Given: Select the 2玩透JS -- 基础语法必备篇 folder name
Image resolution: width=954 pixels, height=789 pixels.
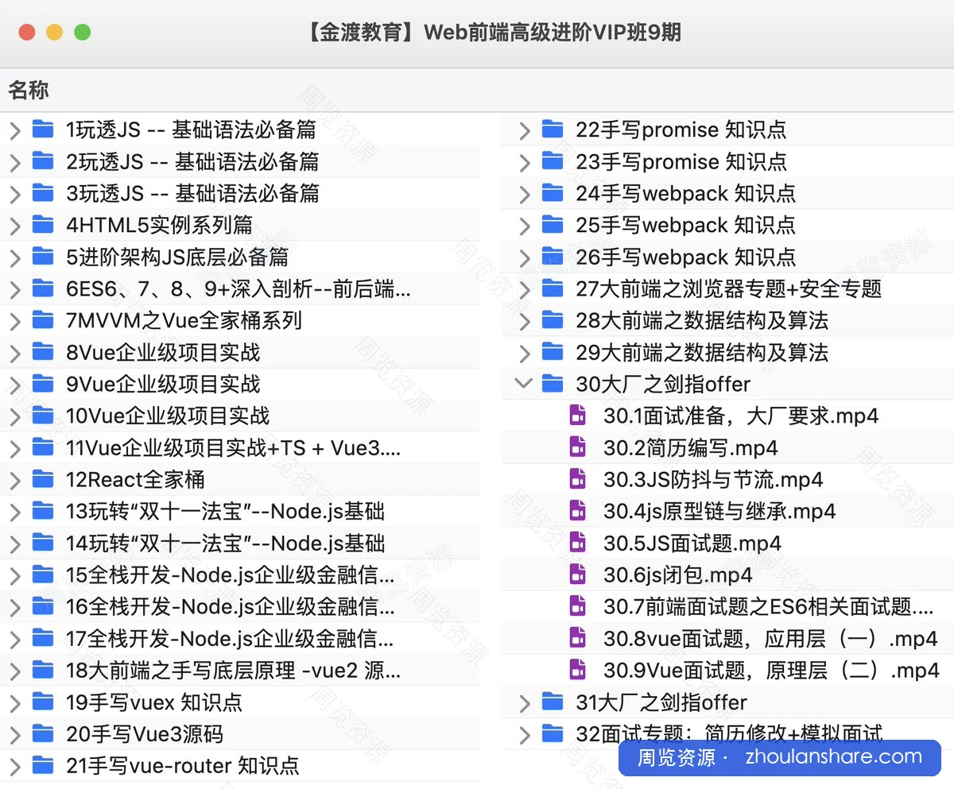Looking at the screenshot, I should tap(192, 161).
